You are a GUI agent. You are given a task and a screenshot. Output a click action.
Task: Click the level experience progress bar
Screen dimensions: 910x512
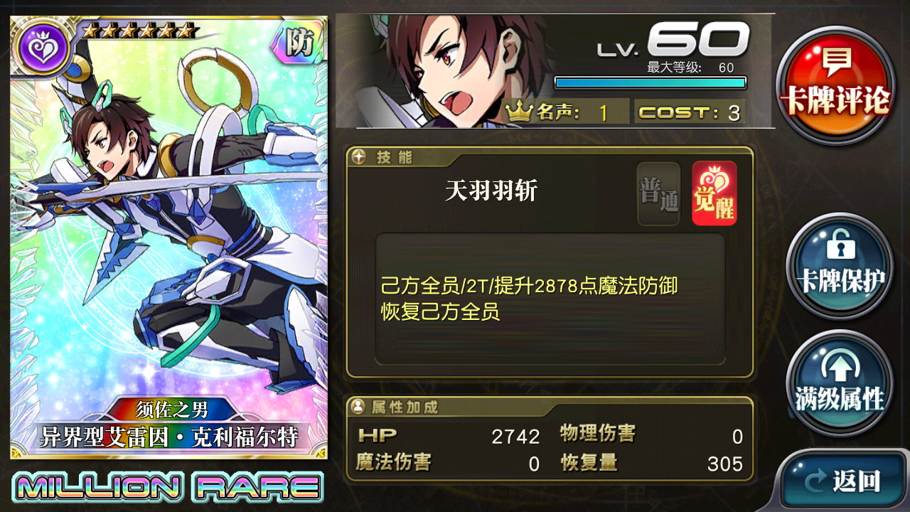pyautogui.click(x=651, y=82)
